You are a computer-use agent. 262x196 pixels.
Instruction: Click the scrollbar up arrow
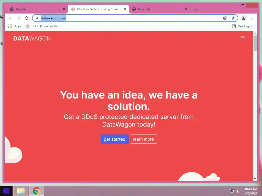[255, 33]
